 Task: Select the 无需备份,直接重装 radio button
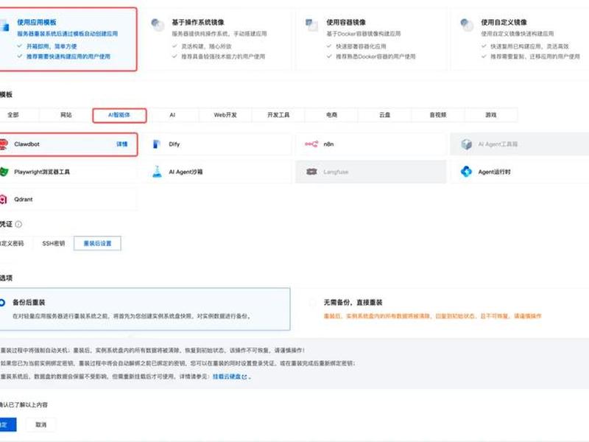312,303
